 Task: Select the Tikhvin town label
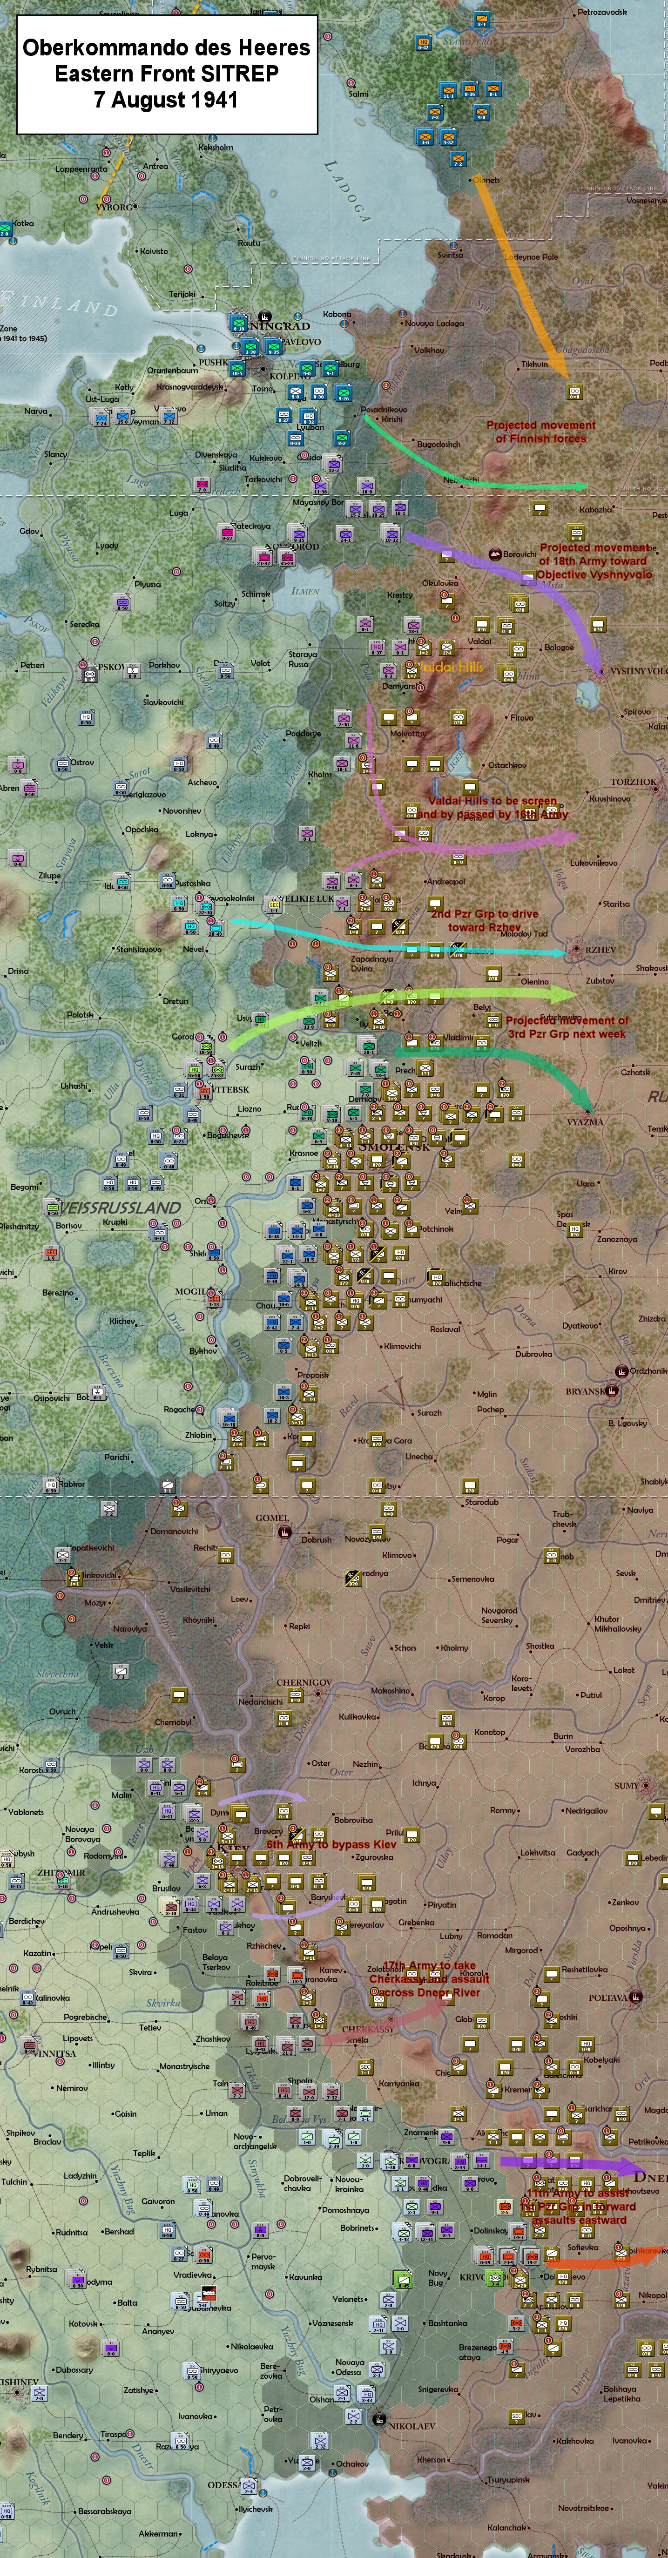(534, 364)
